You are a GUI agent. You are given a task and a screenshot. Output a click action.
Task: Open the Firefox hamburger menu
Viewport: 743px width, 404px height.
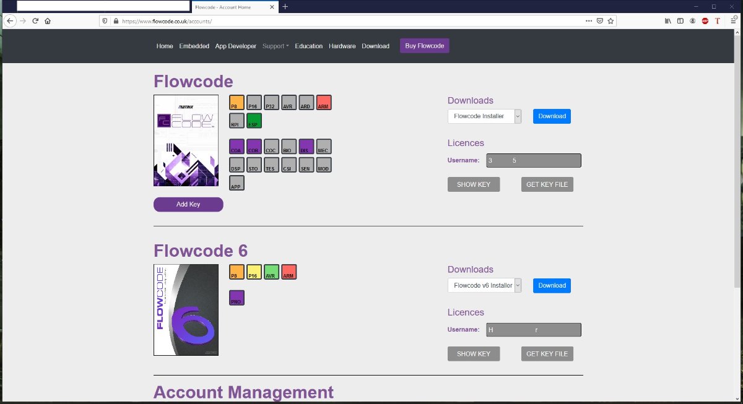[x=733, y=20]
